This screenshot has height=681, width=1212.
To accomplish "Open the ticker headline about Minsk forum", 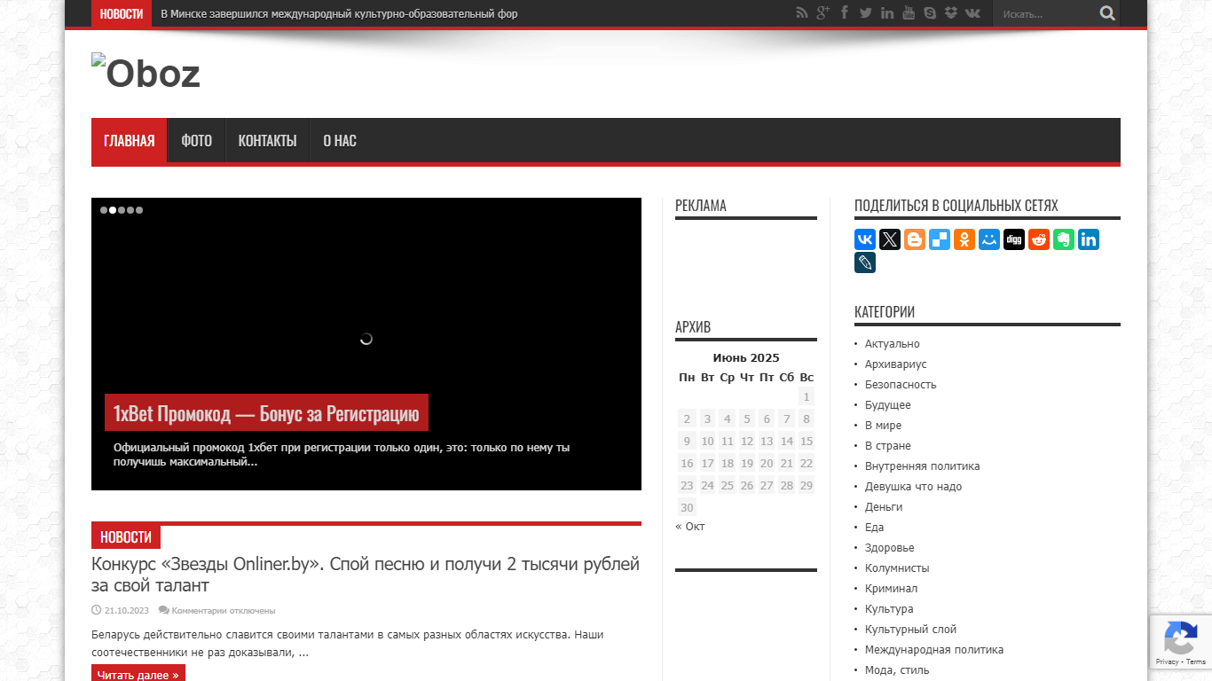I will [339, 13].
